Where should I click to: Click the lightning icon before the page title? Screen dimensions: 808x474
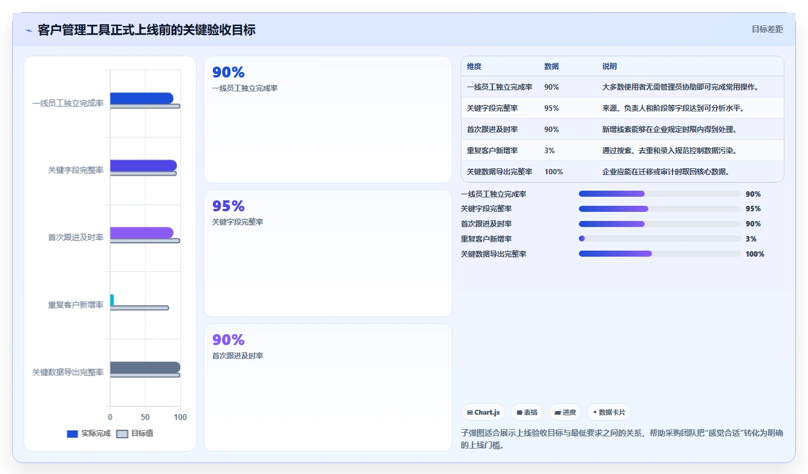coord(28,30)
